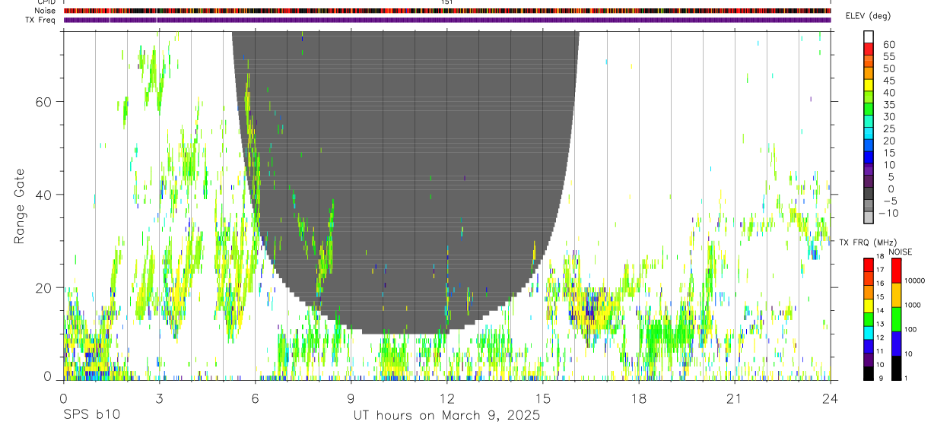Select the green segment of NOISE colorbar
Viewport: 934px width, 431px height.
click(896, 319)
